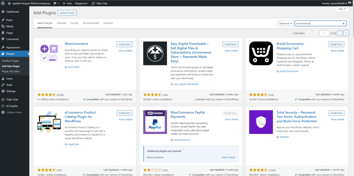Open Installed Plugins submenu item
The width and height of the screenshot is (354, 176).
click(11, 61)
